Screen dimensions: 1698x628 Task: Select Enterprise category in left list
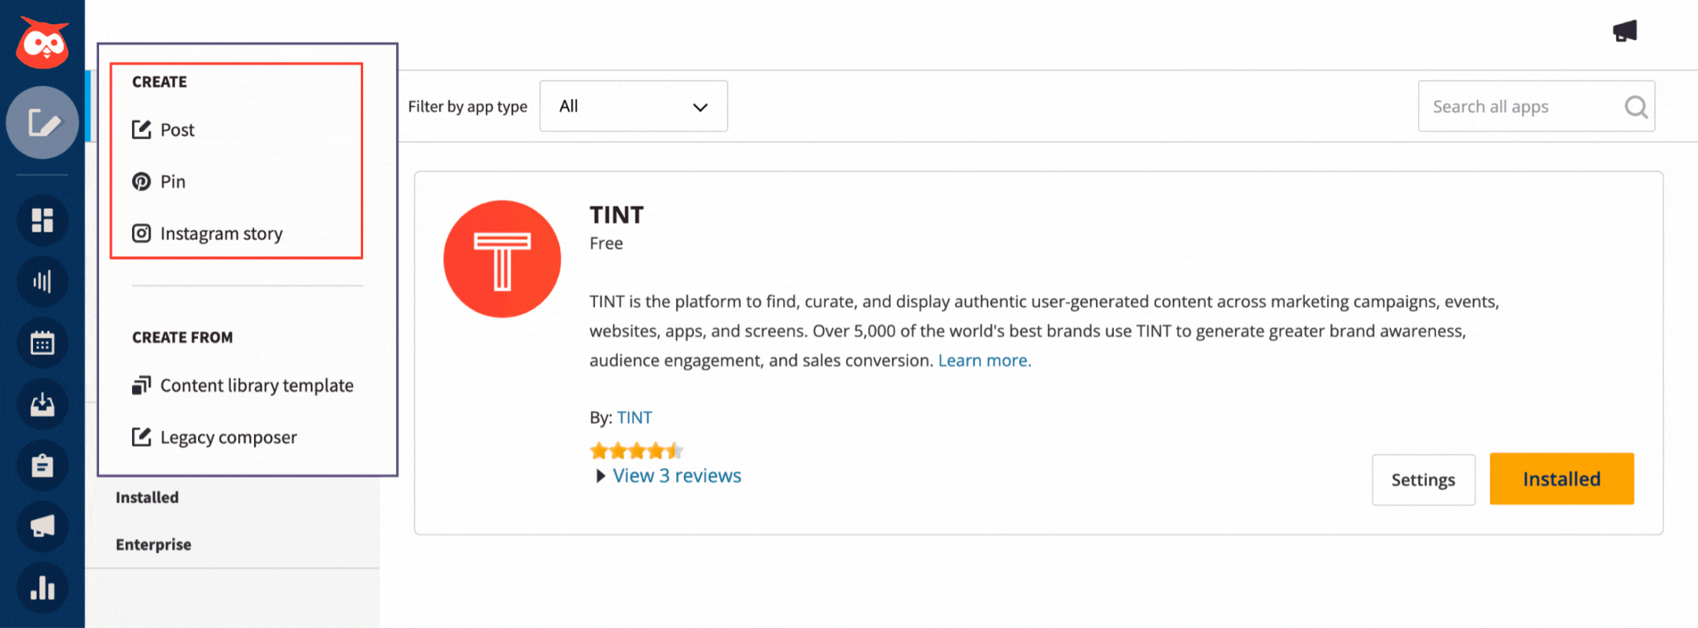[x=153, y=545]
